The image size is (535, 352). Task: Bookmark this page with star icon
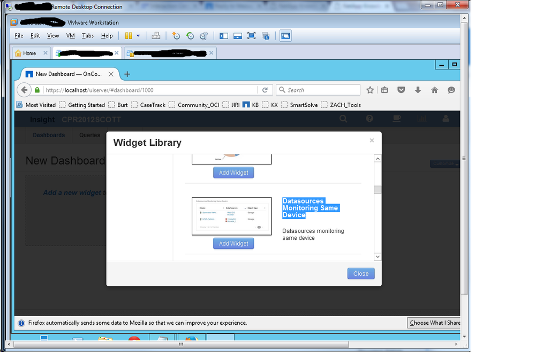pos(370,90)
